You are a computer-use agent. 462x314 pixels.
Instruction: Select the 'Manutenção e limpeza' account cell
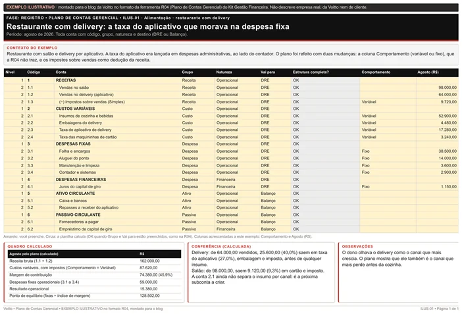(x=79, y=166)
